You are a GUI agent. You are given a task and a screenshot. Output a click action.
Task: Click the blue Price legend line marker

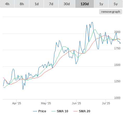coord(35,111)
